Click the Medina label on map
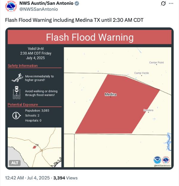Screen dimensions: 179x186 tap(111, 94)
